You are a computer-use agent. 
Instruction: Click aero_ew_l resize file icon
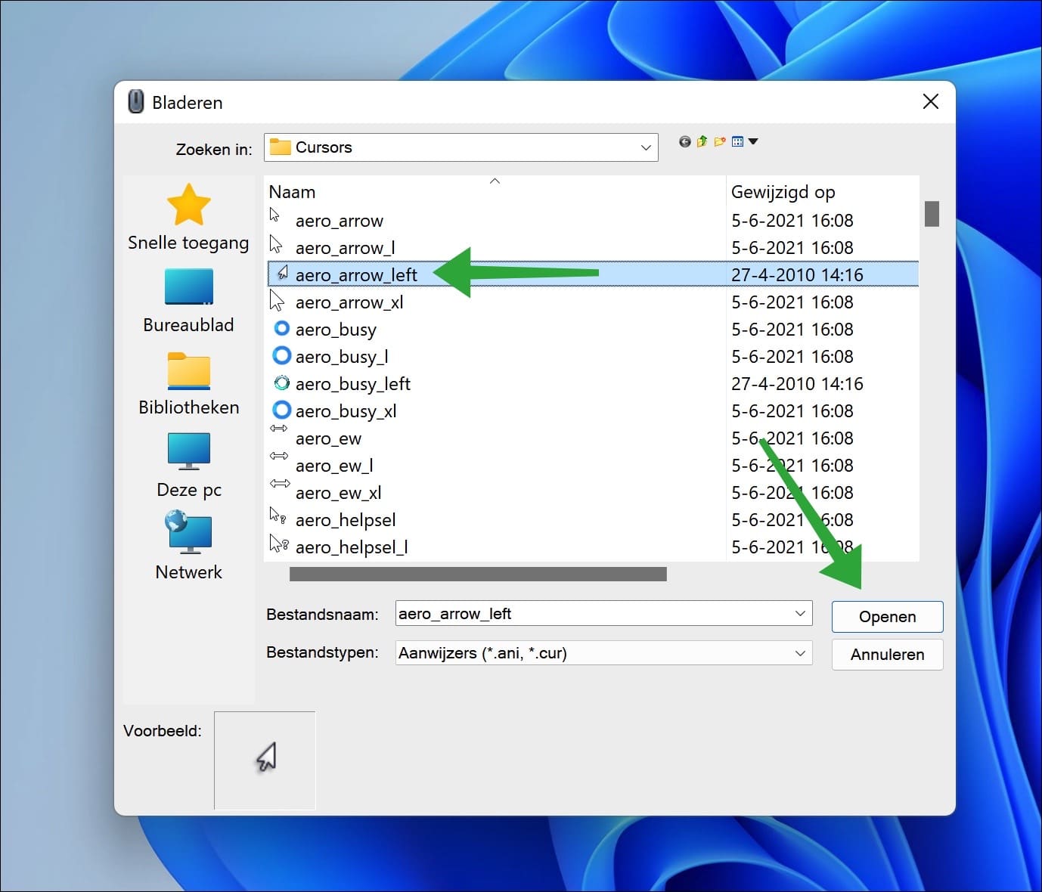pyautogui.click(x=279, y=456)
